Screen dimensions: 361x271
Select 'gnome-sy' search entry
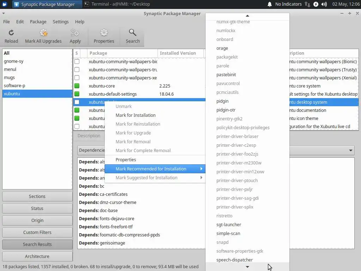pos(37,61)
